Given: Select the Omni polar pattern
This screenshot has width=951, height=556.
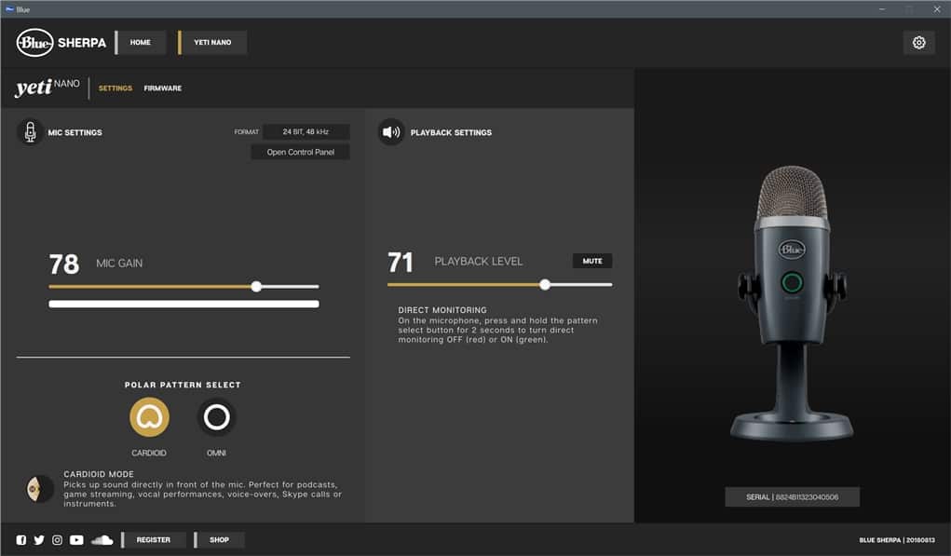Looking at the screenshot, I should click(x=216, y=417).
